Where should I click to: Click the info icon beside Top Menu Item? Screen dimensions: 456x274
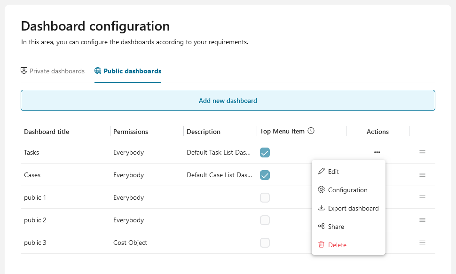point(311,131)
